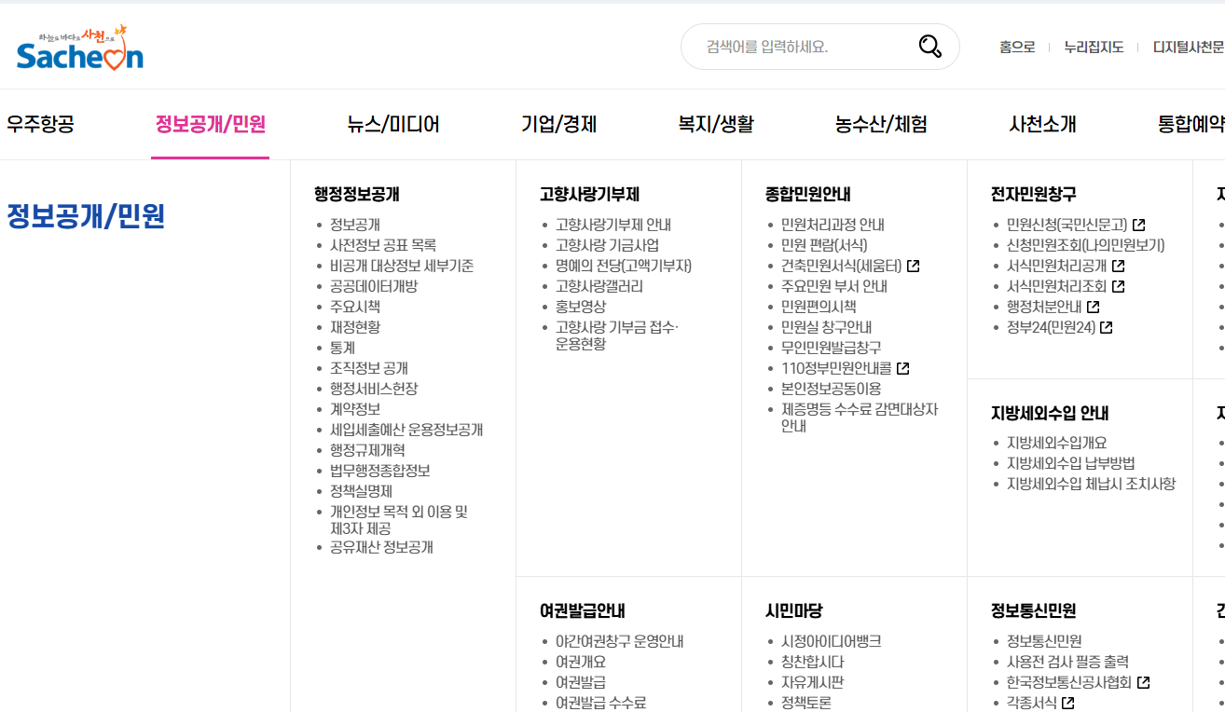Open the 행정규제개혁 item
Image resolution: width=1225 pixels, height=712 pixels.
[367, 450]
